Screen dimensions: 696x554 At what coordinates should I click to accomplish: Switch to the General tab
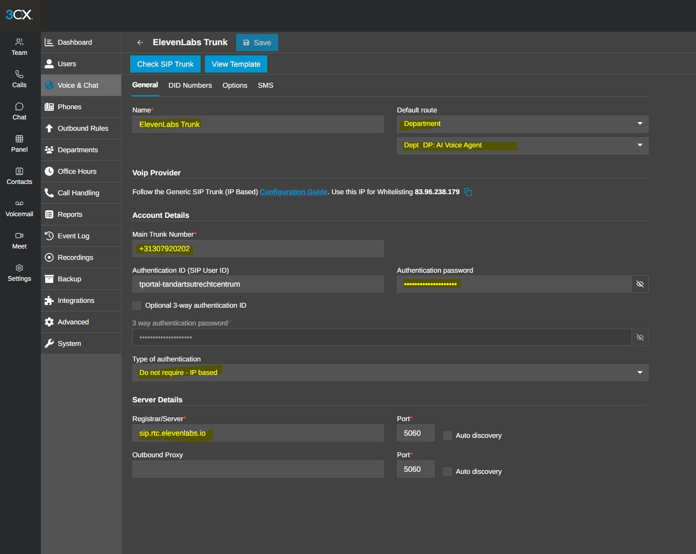(145, 85)
